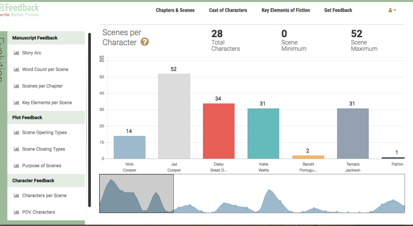Click the teal Katie Watts bar
The height and width of the screenshot is (226, 413).
click(x=263, y=133)
